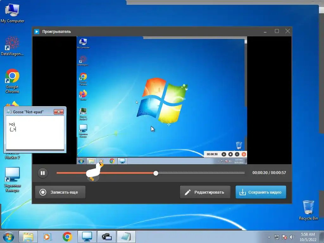Click the speaker volume tray icon
This screenshot has width=324, height=243.
pyautogui.click(x=292, y=237)
